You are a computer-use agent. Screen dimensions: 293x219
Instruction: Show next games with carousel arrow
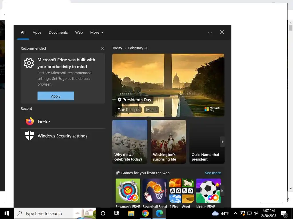[x=222, y=191]
